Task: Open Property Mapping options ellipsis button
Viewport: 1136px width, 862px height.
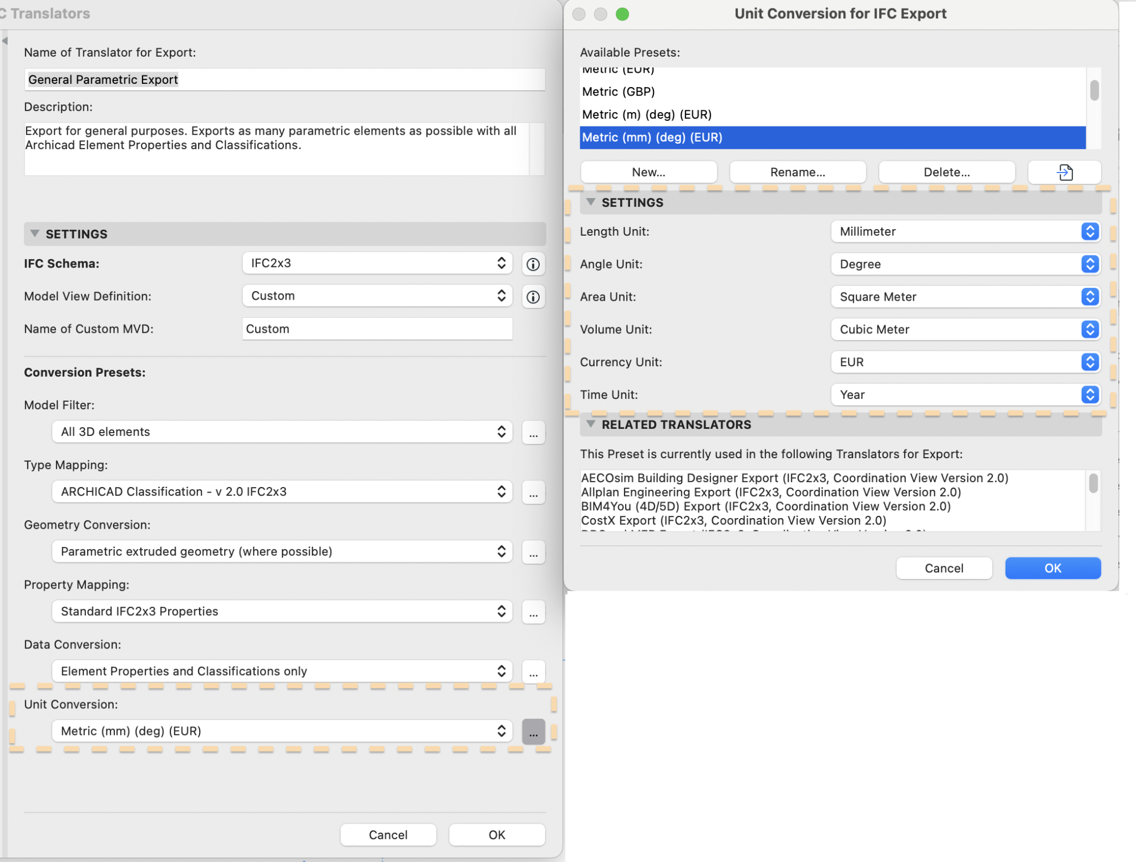Action: click(x=532, y=612)
